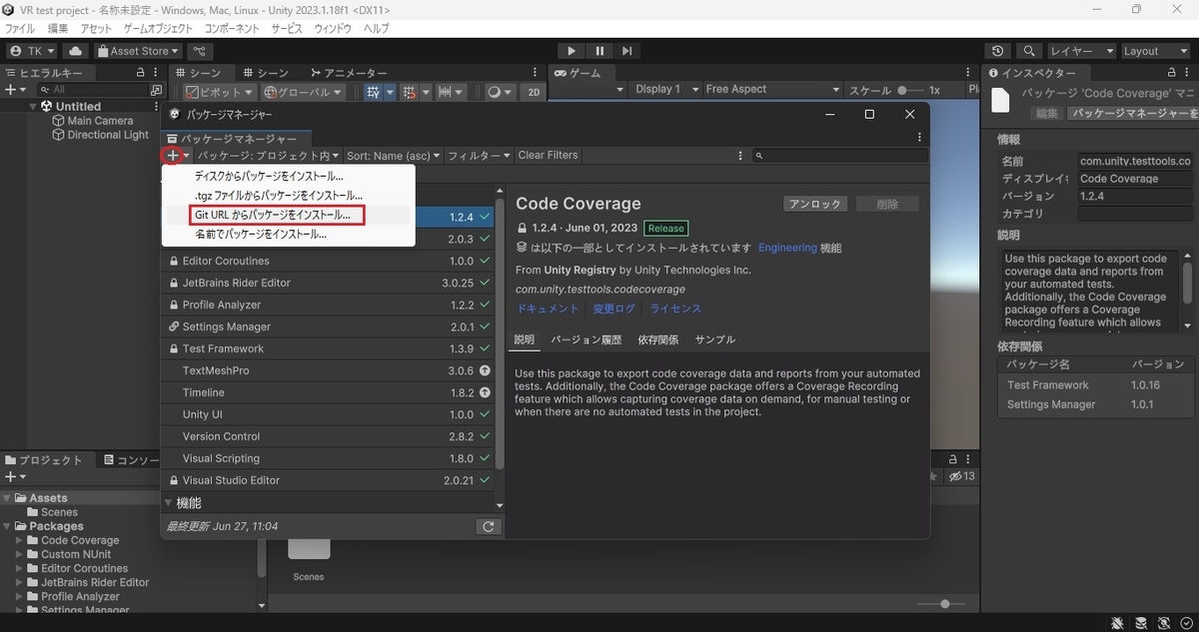Image resolution: width=1199 pixels, height=632 pixels.
Task: Click the version control toolbar icon
Action: point(200,51)
